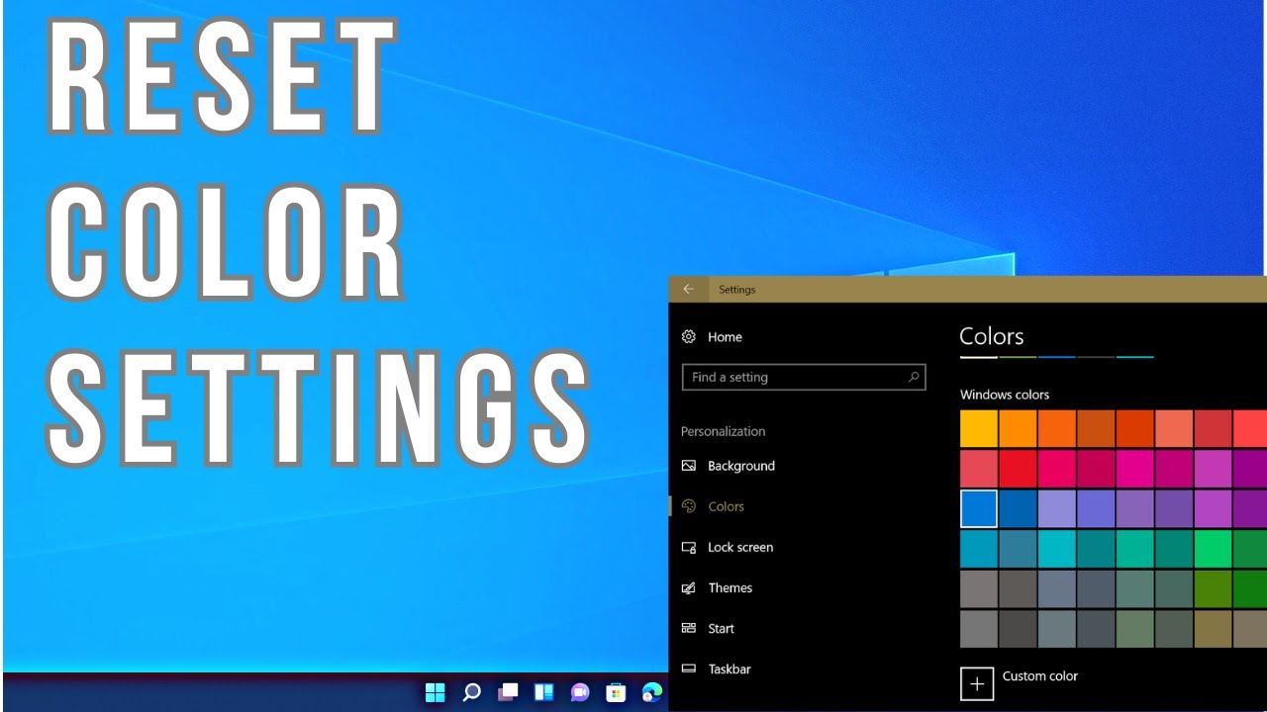Select the lavender swatch in blue row
The image size is (1267, 712).
point(1056,508)
